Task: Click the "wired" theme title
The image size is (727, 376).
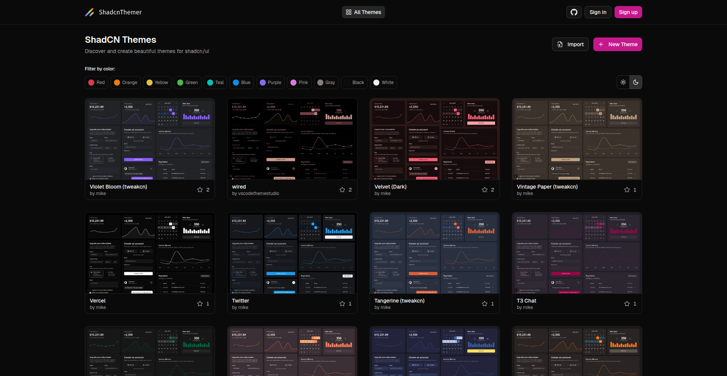Action: click(x=239, y=187)
